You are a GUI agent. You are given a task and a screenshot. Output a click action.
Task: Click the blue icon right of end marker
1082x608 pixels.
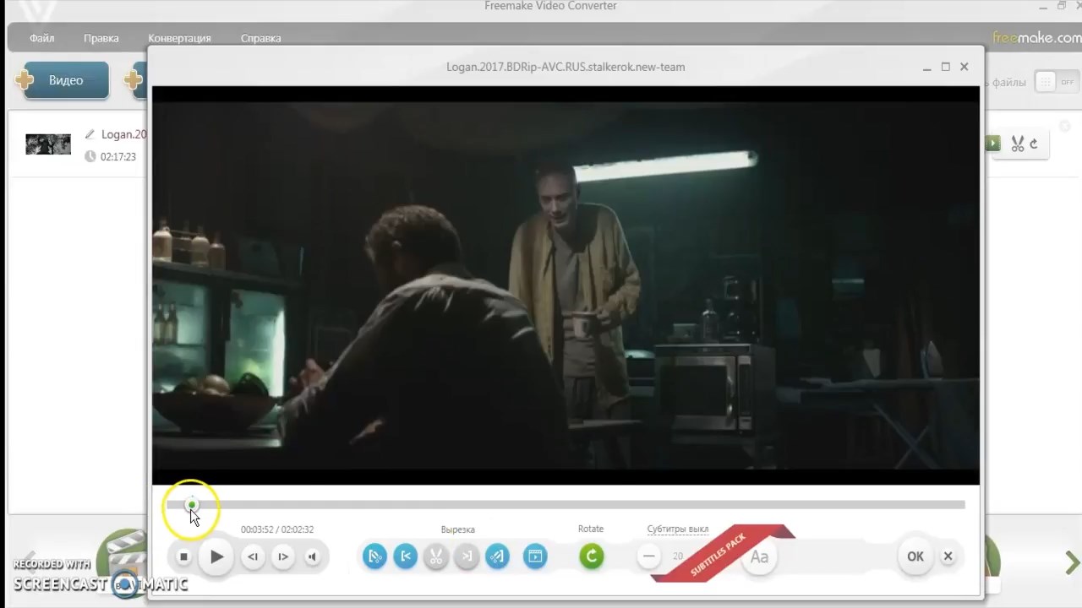[497, 556]
